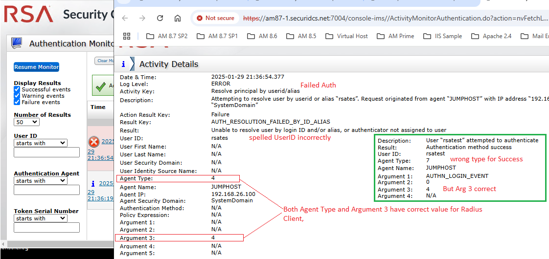The width and height of the screenshot is (549, 259).
Task: Open the User ID starts with dropdown
Action: pyautogui.click(x=40, y=143)
